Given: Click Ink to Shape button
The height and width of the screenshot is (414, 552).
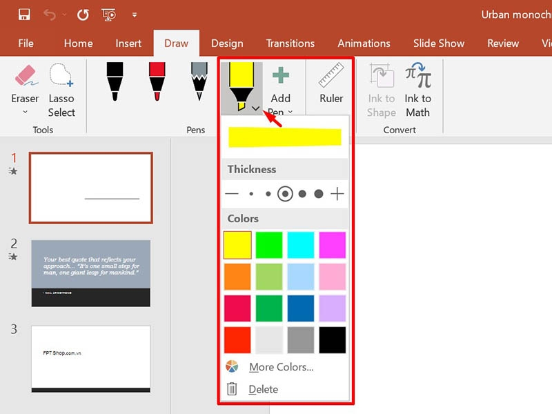Looking at the screenshot, I should (382, 90).
